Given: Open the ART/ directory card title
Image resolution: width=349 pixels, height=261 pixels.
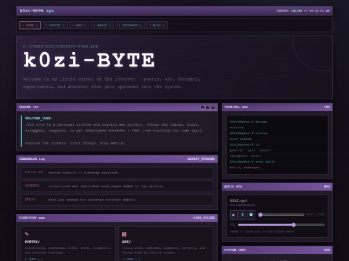Looking at the screenshot, I should tap(126, 242).
